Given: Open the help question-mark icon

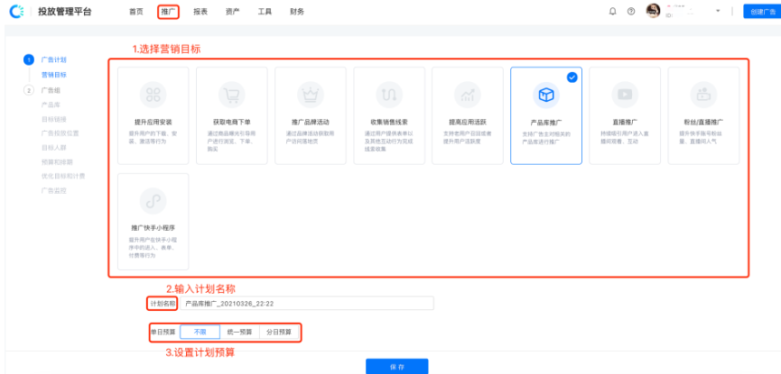Looking at the screenshot, I should [x=631, y=12].
